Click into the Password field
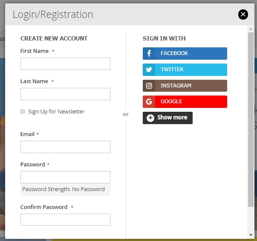This screenshot has height=241, width=257. point(65,177)
